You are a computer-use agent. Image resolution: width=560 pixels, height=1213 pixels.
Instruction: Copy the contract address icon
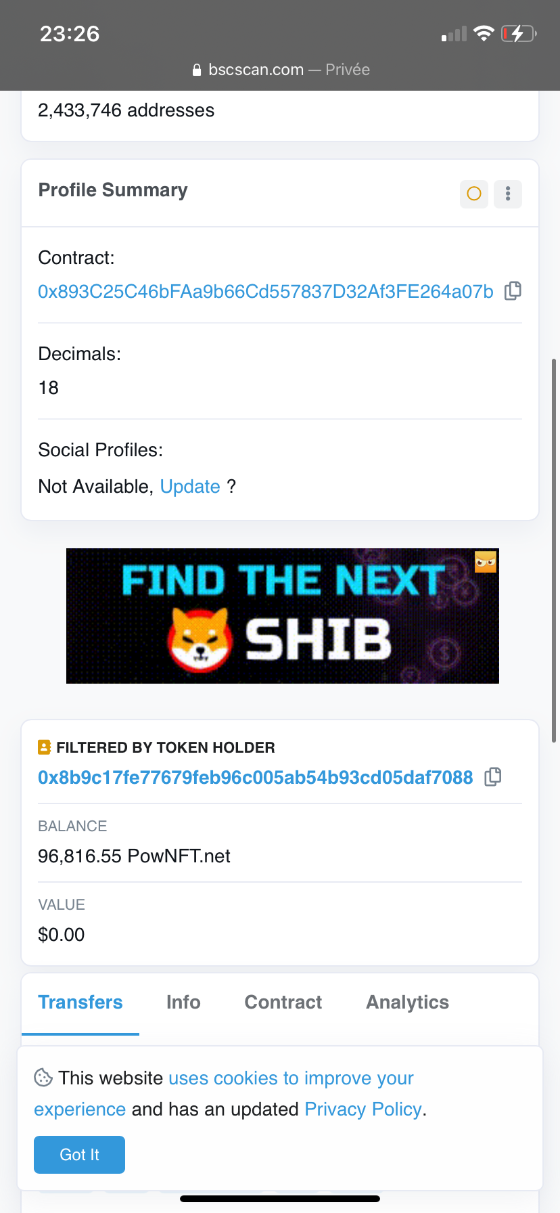[513, 291]
